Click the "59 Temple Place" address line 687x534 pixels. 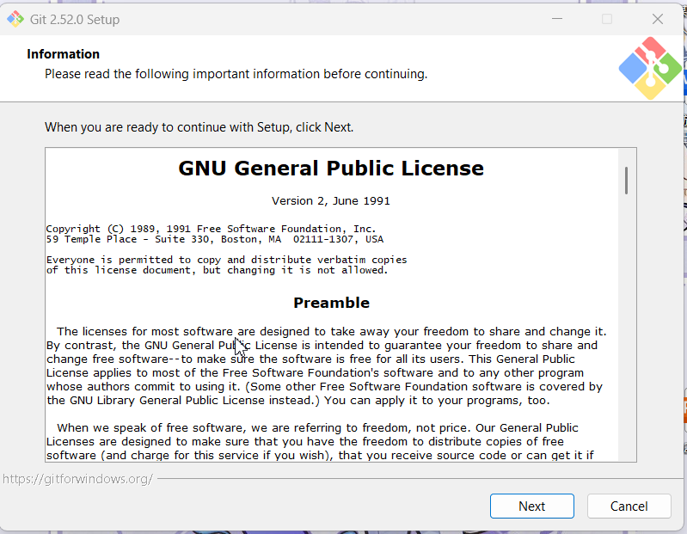tap(215, 239)
